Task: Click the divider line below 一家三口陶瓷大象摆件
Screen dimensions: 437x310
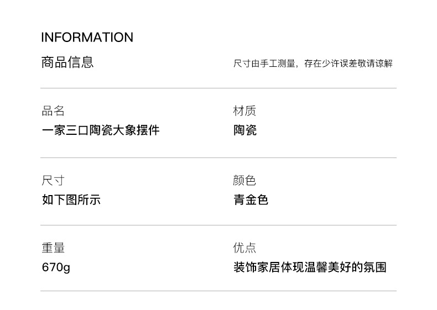Action: pyautogui.click(x=218, y=157)
